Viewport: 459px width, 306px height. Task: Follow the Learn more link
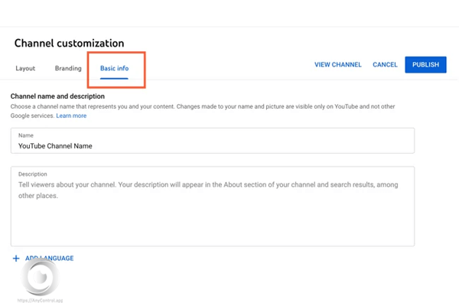[x=71, y=116]
